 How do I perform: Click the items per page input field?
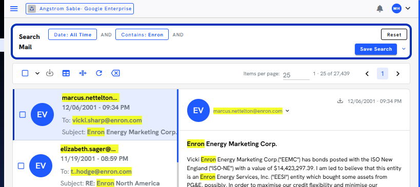tap(296, 75)
